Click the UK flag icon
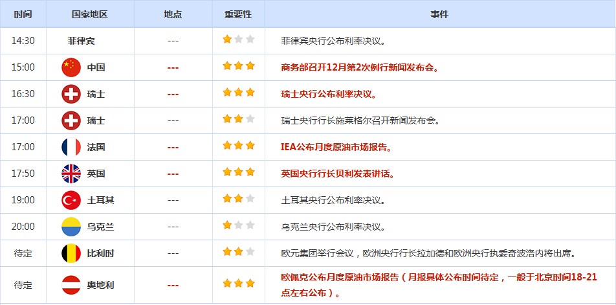This screenshot has width=616, height=305. 71,174
